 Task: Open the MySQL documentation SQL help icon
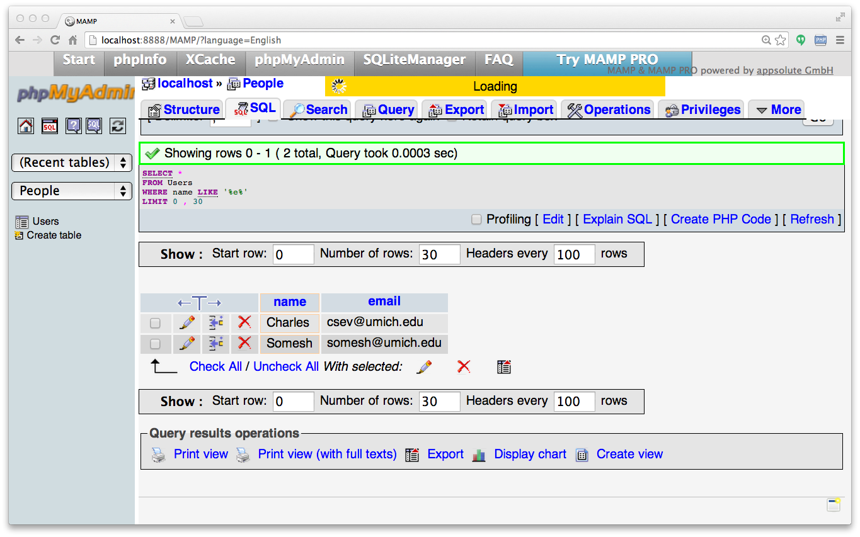click(94, 125)
